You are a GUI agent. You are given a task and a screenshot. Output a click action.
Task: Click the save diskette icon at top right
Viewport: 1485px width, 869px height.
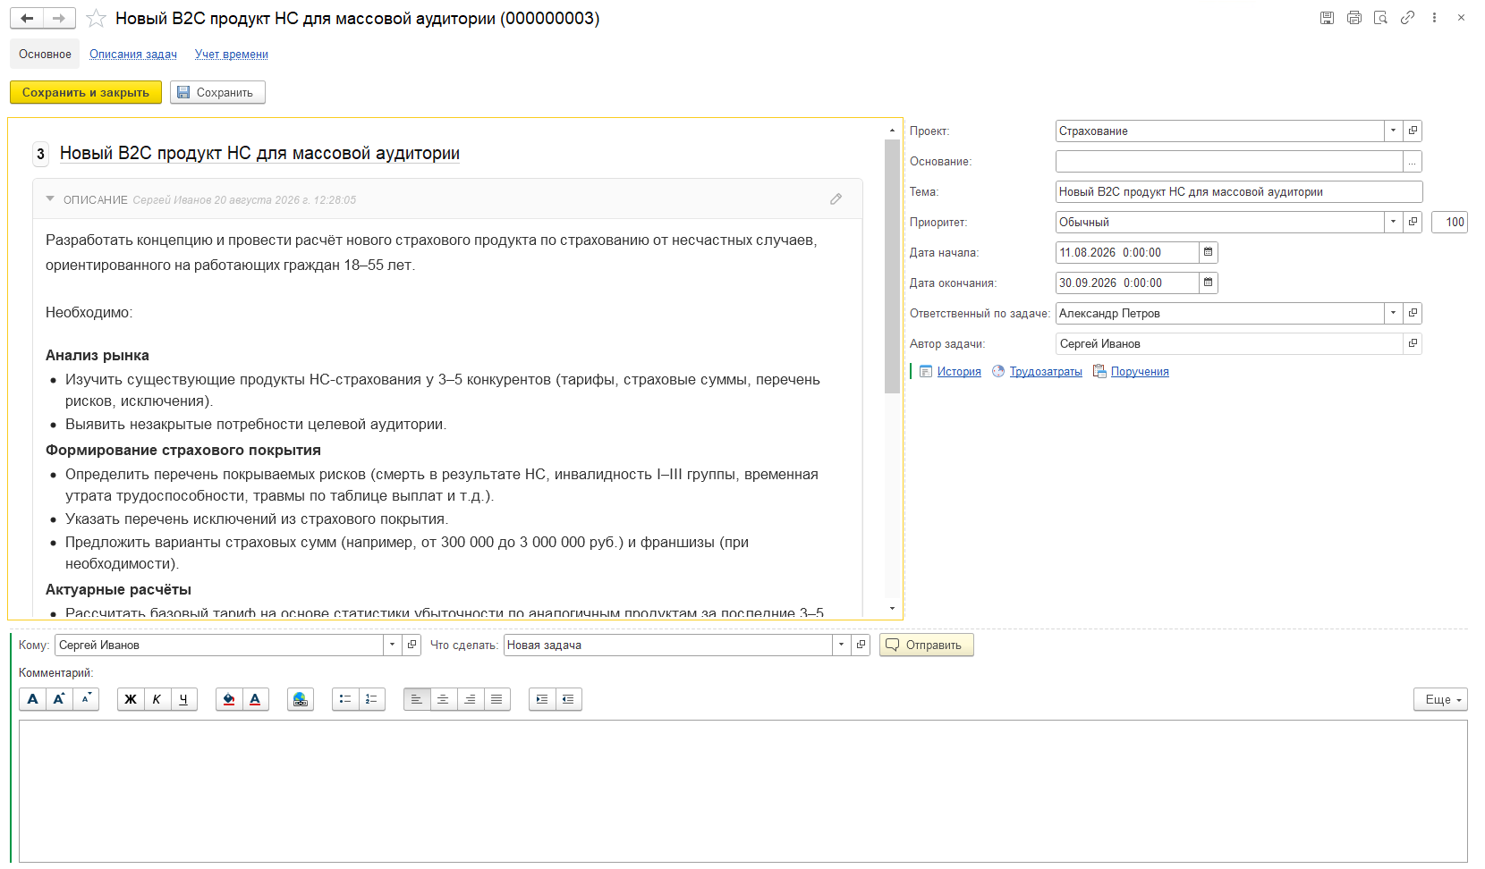pyautogui.click(x=1327, y=18)
